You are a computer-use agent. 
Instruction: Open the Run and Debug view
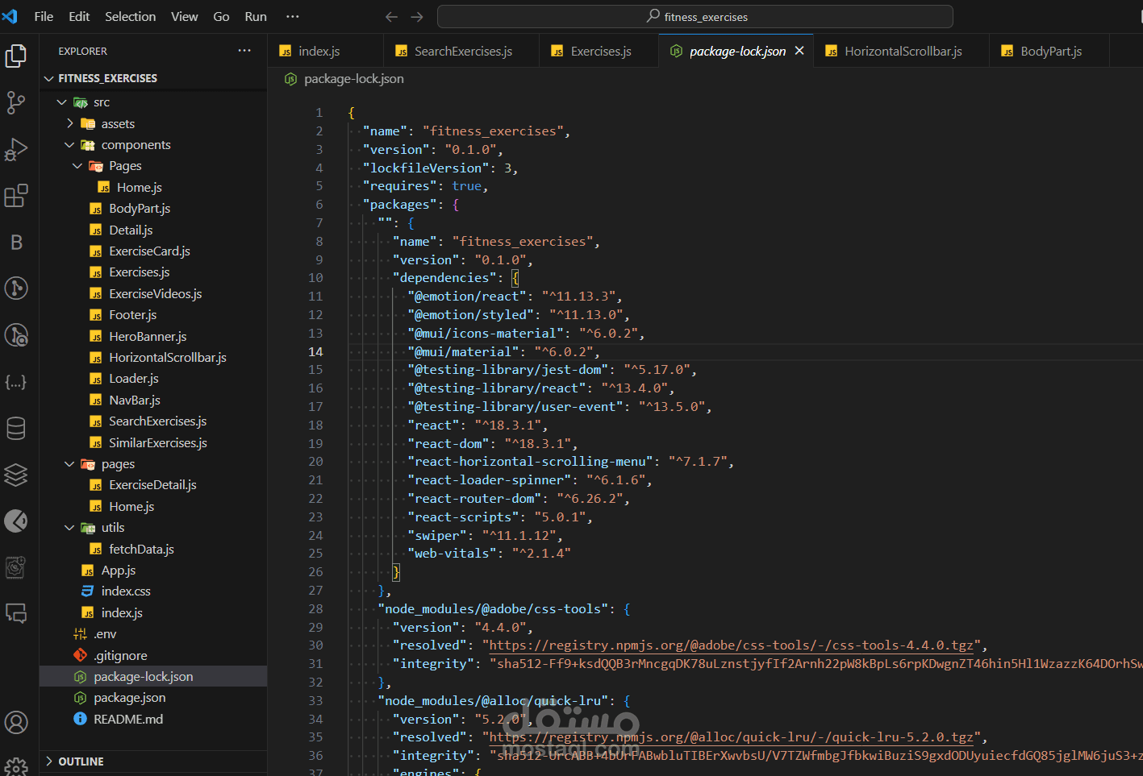[x=16, y=149]
